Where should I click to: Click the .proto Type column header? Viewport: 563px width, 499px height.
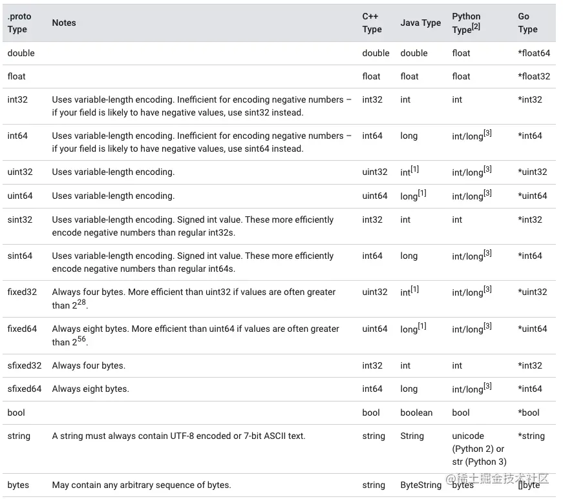point(19,23)
